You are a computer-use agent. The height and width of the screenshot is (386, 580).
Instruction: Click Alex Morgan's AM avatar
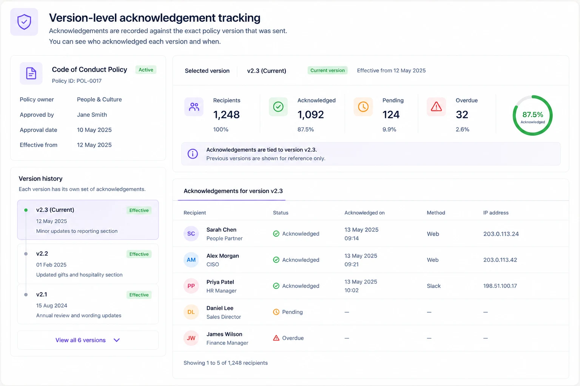coord(191,260)
